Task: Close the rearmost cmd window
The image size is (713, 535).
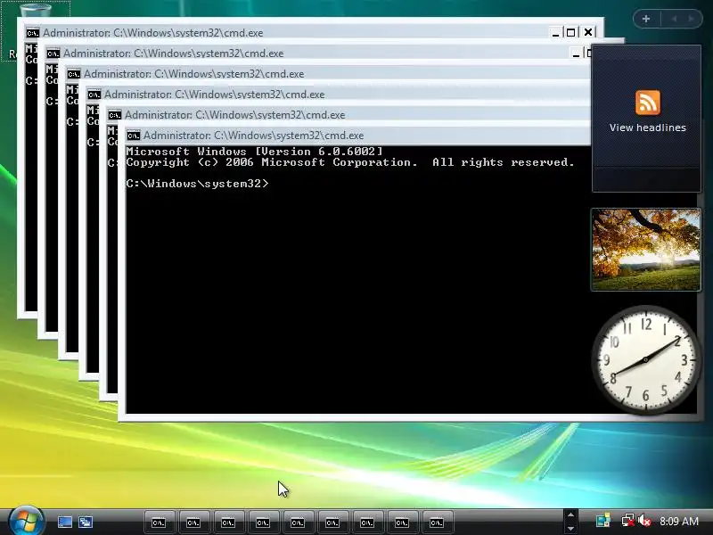Action: click(x=588, y=33)
